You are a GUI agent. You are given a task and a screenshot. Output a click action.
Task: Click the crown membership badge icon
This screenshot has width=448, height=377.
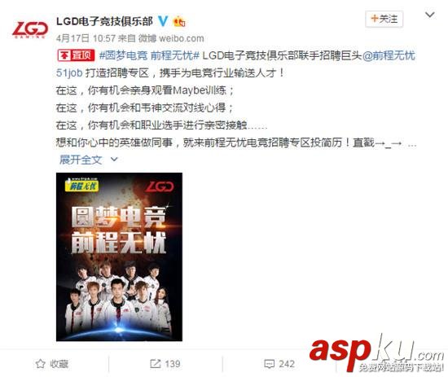[179, 21]
